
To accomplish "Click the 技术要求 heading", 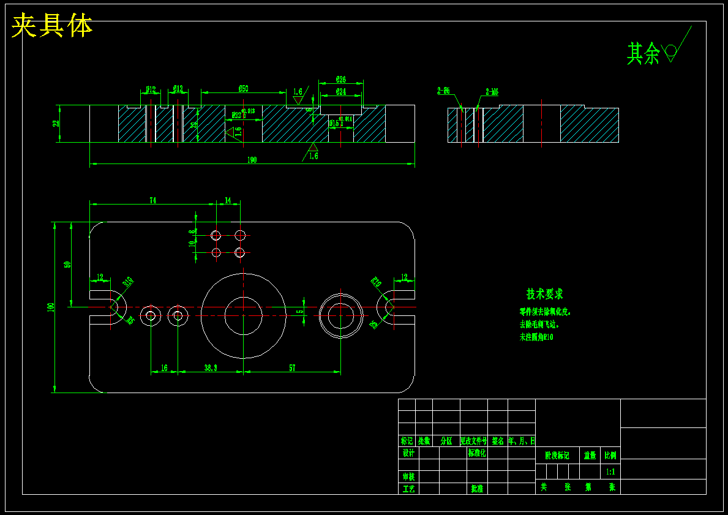I will [544, 294].
